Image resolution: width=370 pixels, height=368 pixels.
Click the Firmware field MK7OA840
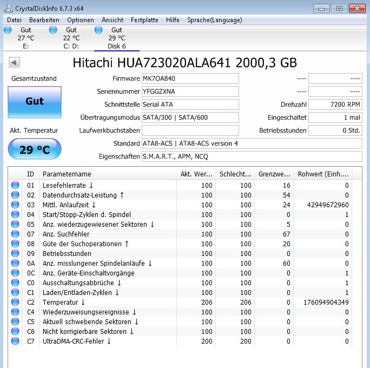pos(190,78)
